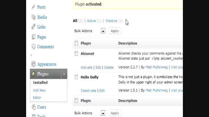Open Matt Mullenweg link in Akismet row
The width and height of the screenshot is (209, 117).
[x=157, y=67]
